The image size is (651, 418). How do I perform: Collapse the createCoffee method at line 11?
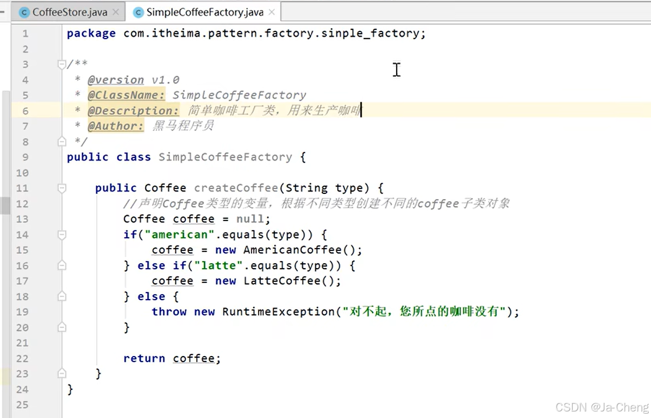tap(62, 188)
